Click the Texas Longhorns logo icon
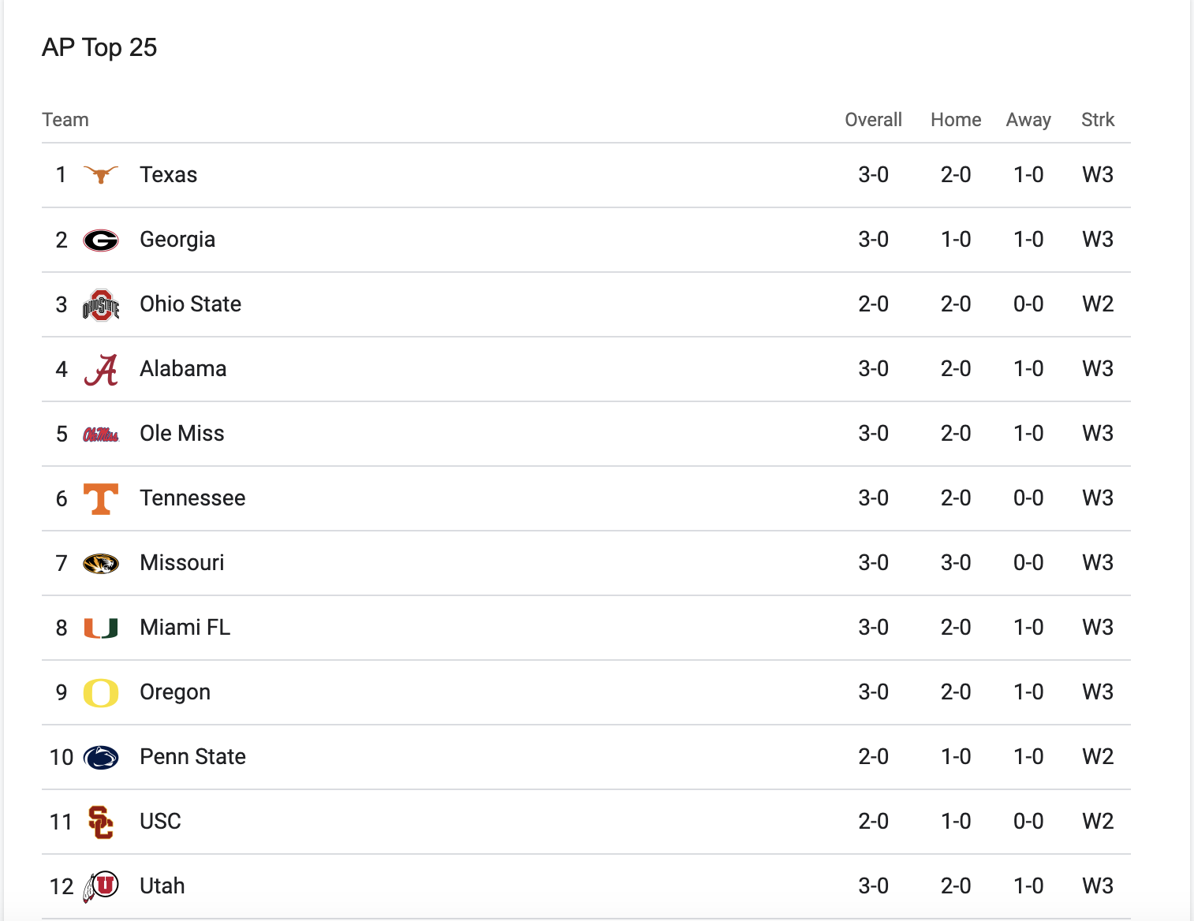 click(x=101, y=174)
